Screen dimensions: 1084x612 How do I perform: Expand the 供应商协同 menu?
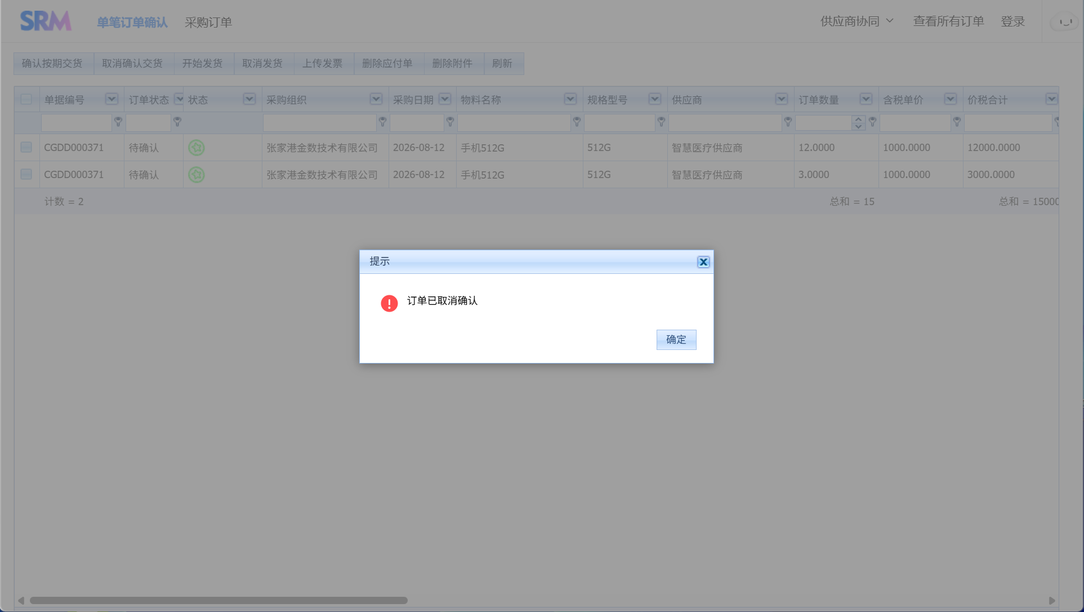click(x=857, y=21)
